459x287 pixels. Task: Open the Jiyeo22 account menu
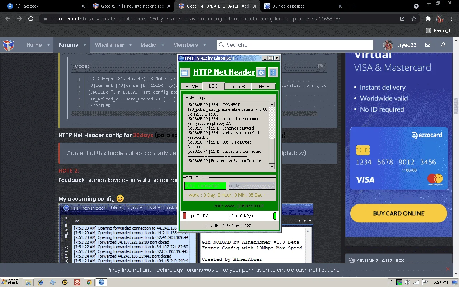pyautogui.click(x=400, y=45)
